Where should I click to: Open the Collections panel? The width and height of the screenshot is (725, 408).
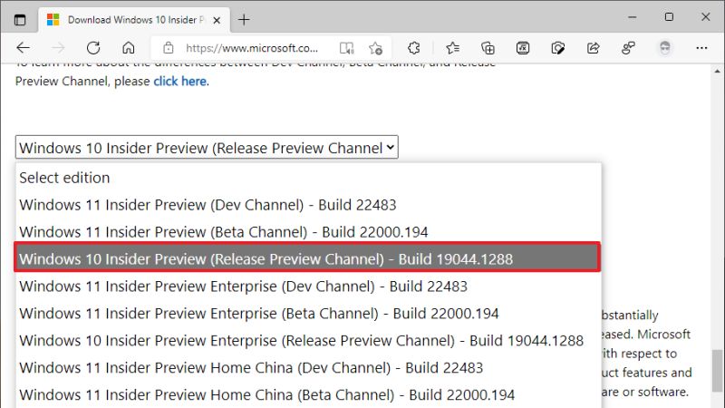tap(488, 48)
